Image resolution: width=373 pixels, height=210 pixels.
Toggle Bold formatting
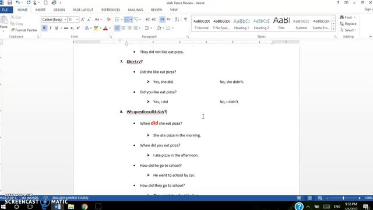[44, 28]
